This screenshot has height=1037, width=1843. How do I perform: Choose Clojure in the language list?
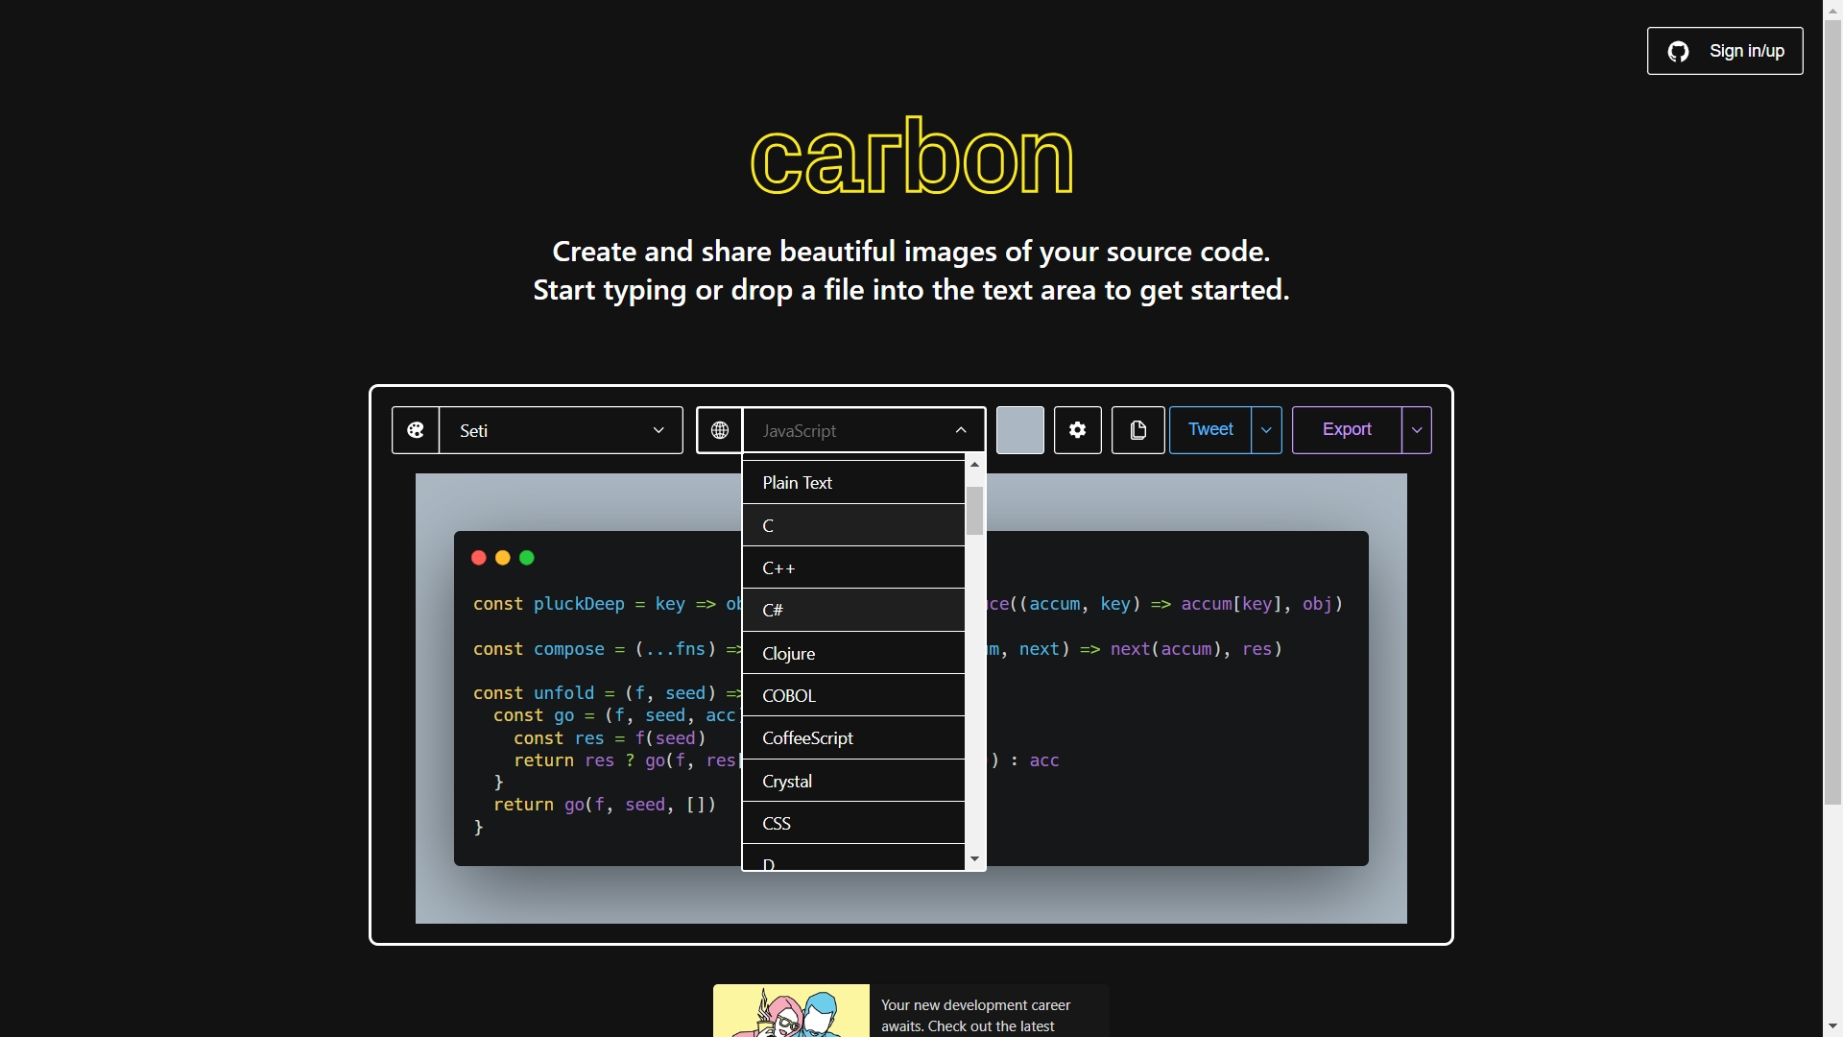853,653
